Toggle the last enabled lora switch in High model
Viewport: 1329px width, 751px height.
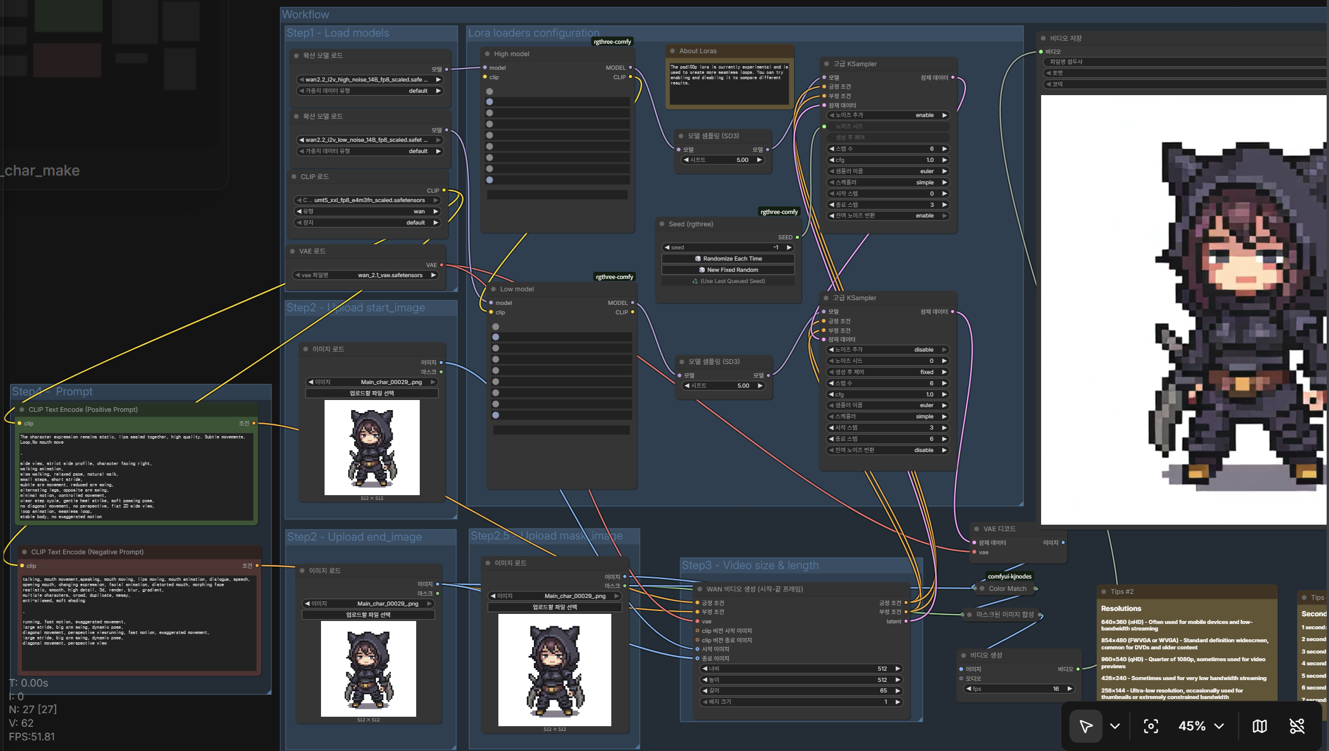[490, 180]
